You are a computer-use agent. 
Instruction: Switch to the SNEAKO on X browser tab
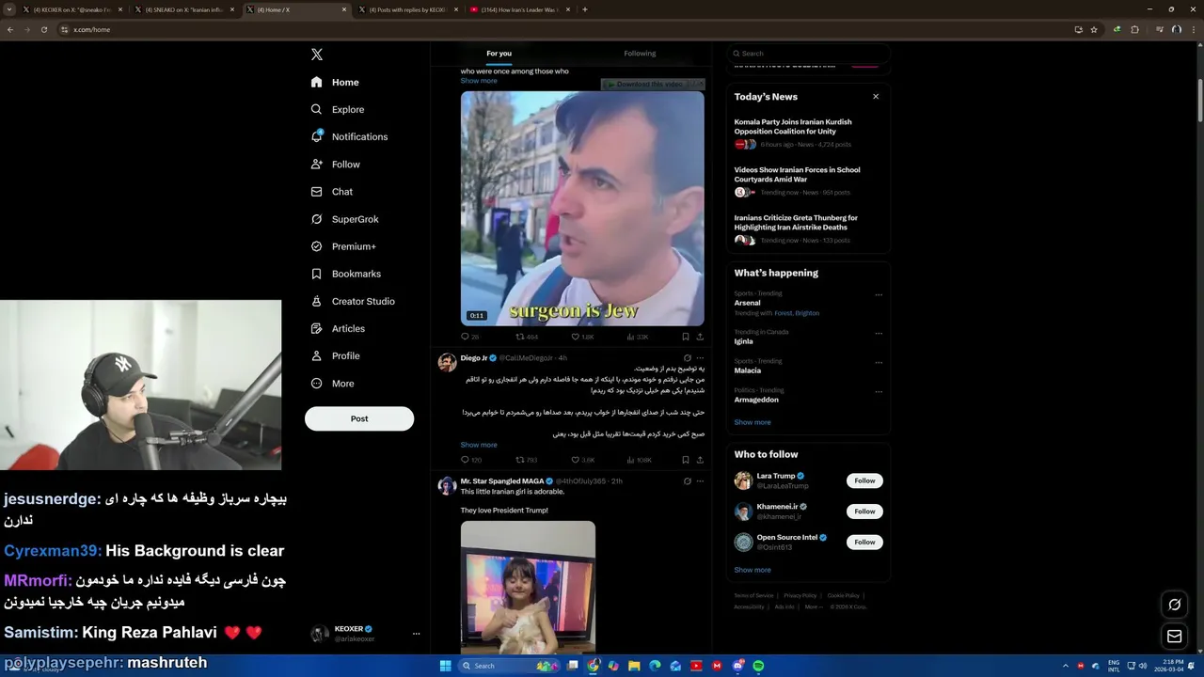183,9
